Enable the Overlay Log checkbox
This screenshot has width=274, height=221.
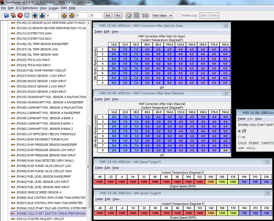(x=178, y=16)
